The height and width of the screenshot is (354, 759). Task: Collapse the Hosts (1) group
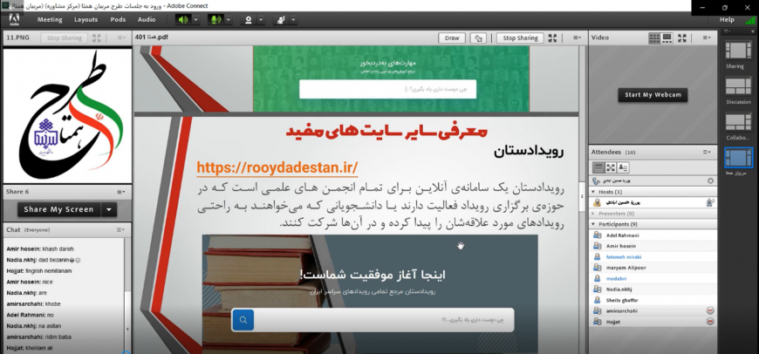pyautogui.click(x=594, y=192)
